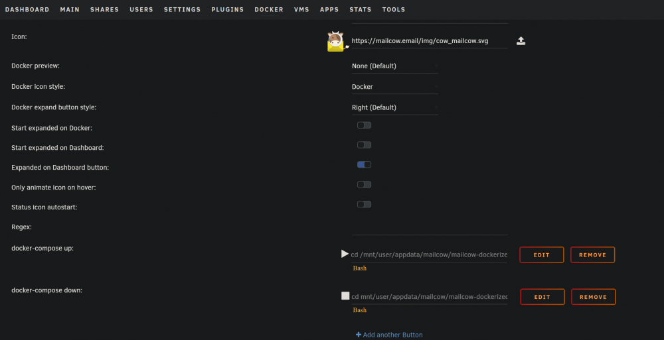
Task: Click Edit for docker-compose up
Action: pyautogui.click(x=542, y=255)
